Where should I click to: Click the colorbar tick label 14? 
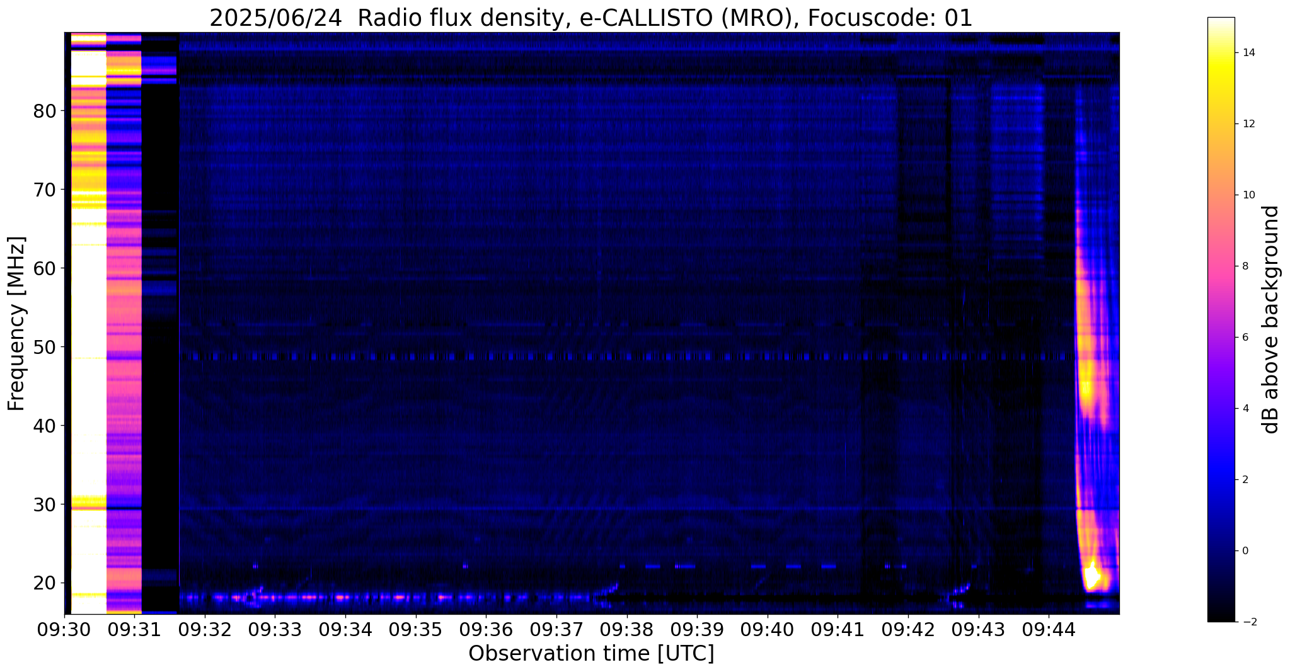[x=1248, y=53]
